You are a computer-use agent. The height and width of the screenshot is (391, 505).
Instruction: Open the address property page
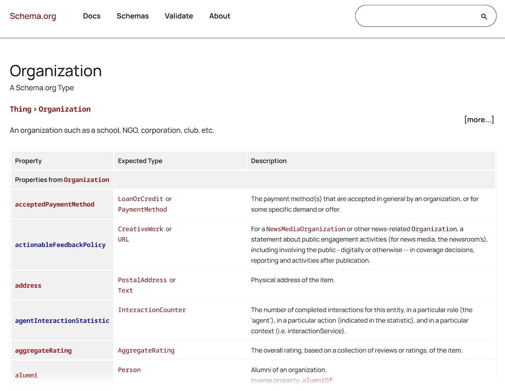pyautogui.click(x=28, y=285)
